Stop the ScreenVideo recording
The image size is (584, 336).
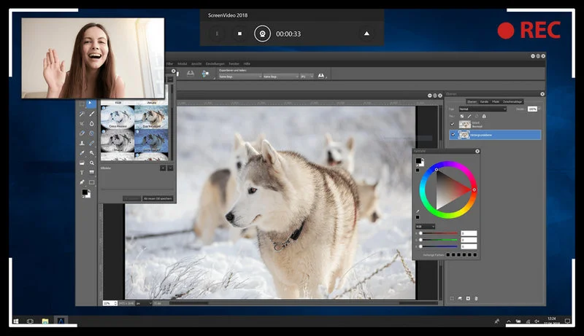click(239, 34)
